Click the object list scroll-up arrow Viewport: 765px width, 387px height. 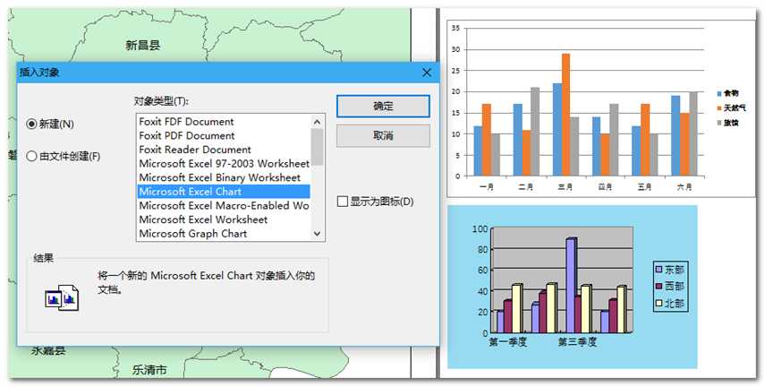(x=317, y=122)
